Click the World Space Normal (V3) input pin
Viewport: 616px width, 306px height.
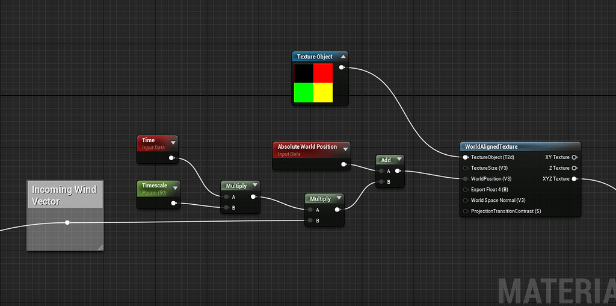[466, 201]
